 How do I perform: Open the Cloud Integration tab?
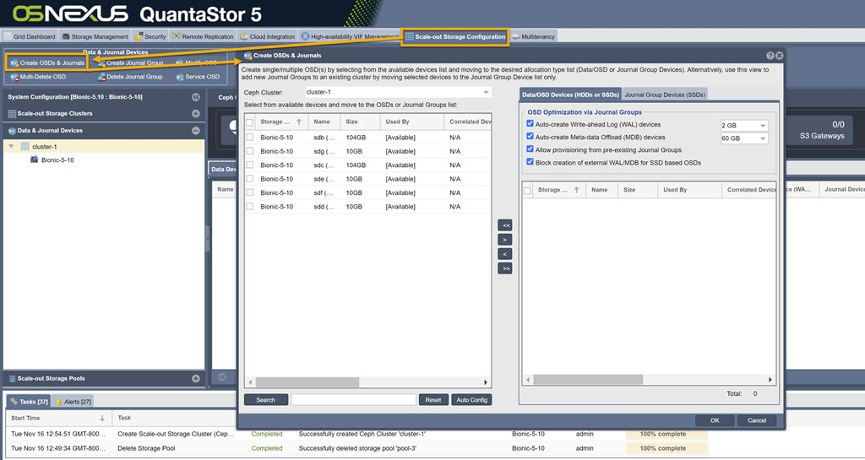coord(267,36)
